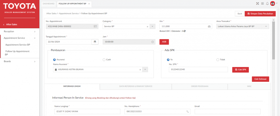Click the refresh icon beside Restart KM / Odometer

[185, 31]
